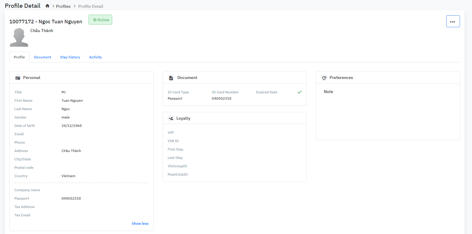Click the Document panel file icon
This screenshot has width=472, height=234.
pos(171,78)
